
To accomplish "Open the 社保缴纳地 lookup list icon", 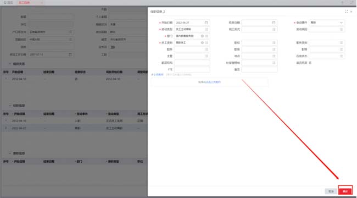I will [x=274, y=63].
